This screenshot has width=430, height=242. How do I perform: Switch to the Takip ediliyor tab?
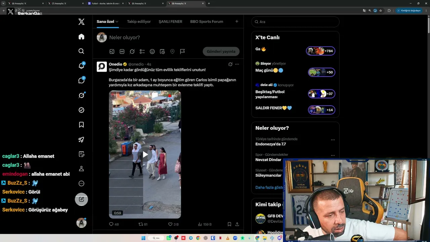[139, 22]
